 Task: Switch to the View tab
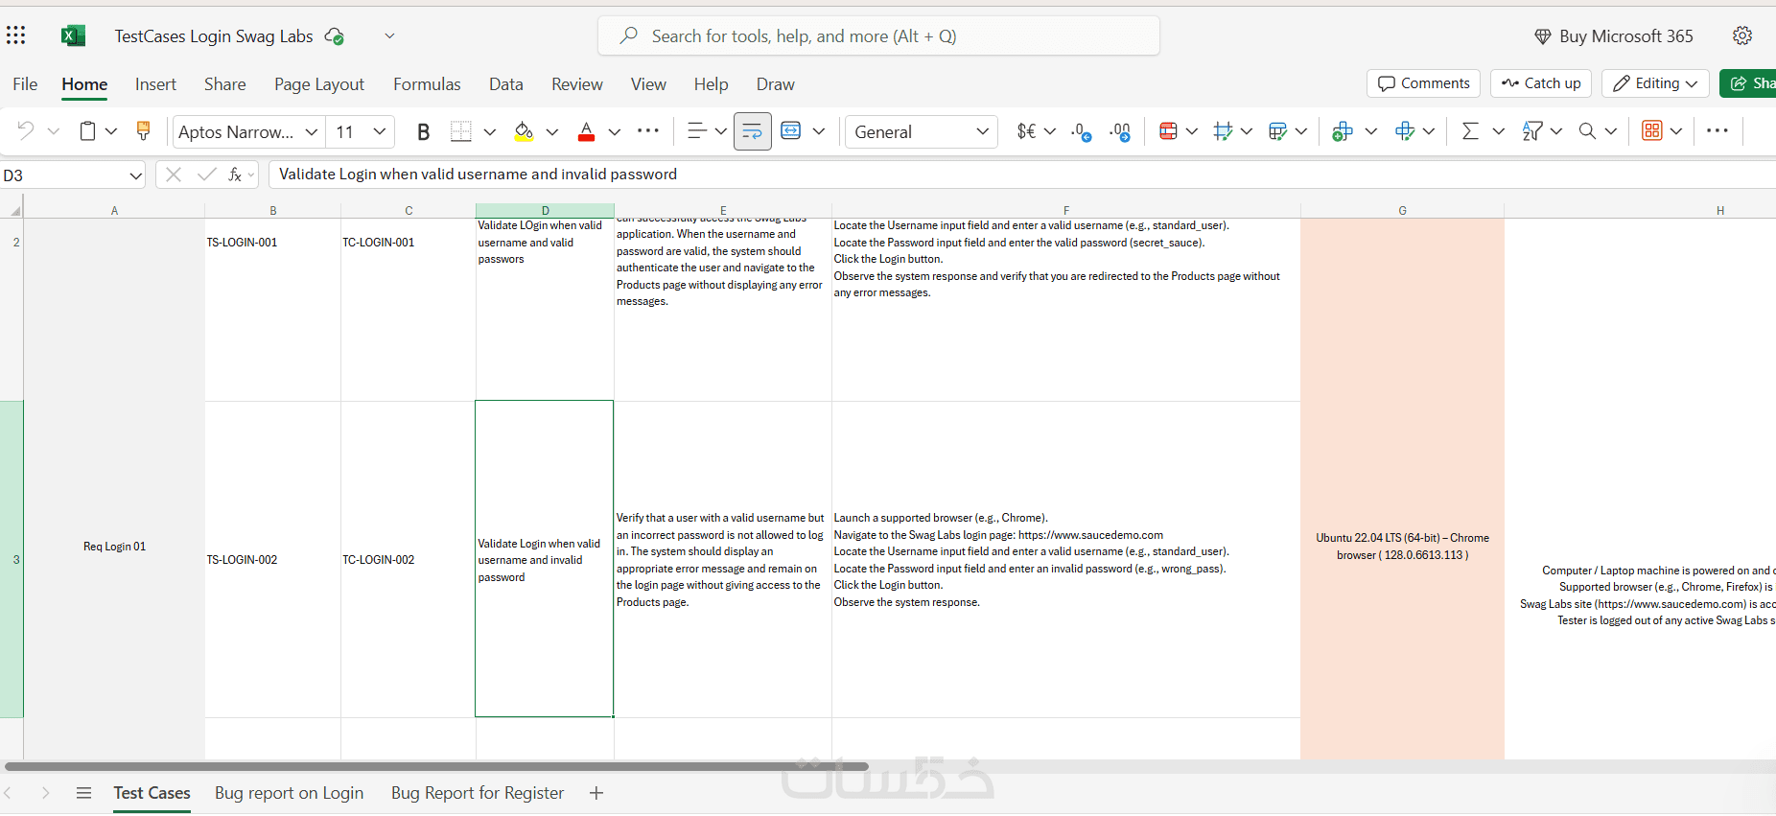648,84
